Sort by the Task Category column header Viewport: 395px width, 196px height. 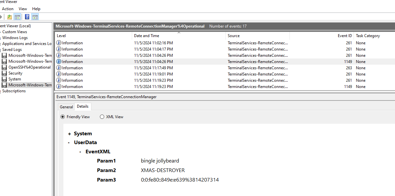click(x=374, y=36)
